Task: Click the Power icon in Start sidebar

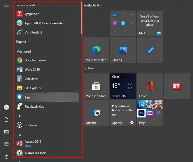Action: 6,157
